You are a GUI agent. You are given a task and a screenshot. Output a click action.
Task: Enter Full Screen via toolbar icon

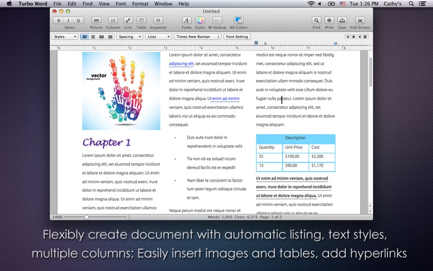click(x=360, y=21)
